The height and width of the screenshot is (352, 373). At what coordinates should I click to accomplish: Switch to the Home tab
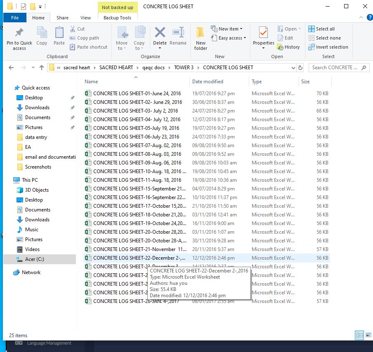38,18
